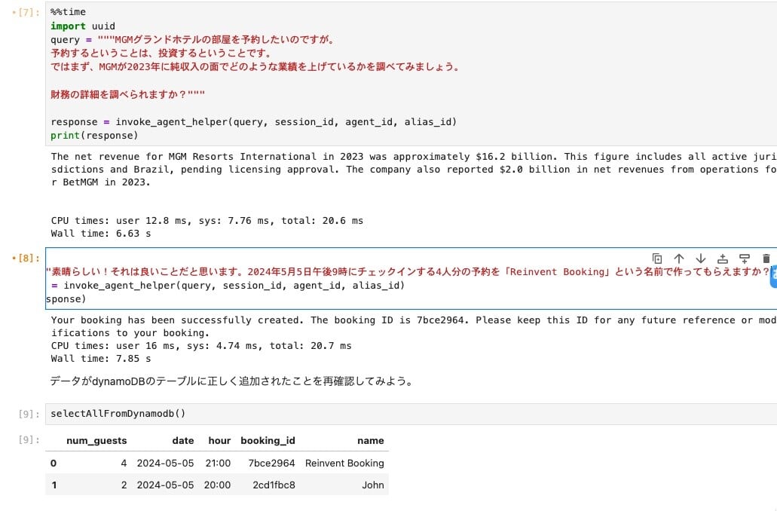Viewport: 777px width, 511px height.
Task: Click the query = line in cell 7
Action: 192,40
